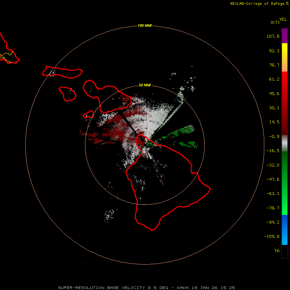Click the 50 NMI range ring label
Image resolution: width=290 pixels, height=290 pixels.
[145, 85]
